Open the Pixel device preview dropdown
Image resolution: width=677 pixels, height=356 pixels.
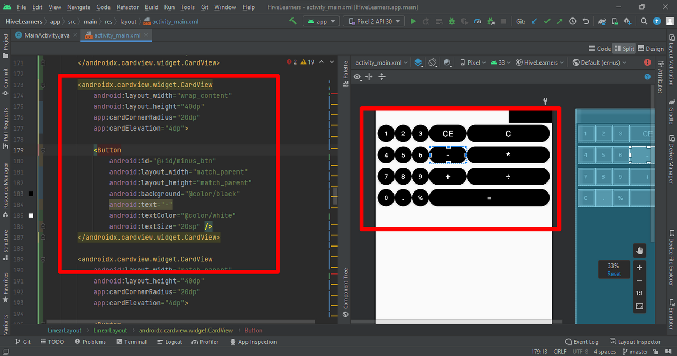point(473,62)
